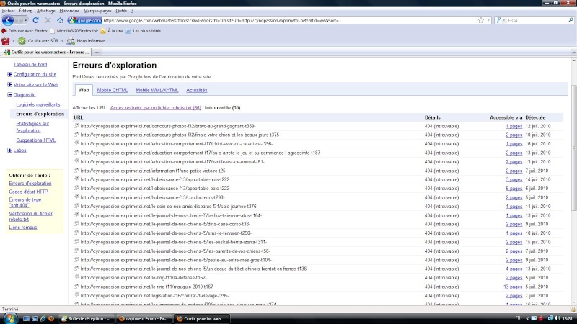This screenshot has height=324, width=577.
Task: Click the browser Back arrow button
Action: tap(8, 20)
